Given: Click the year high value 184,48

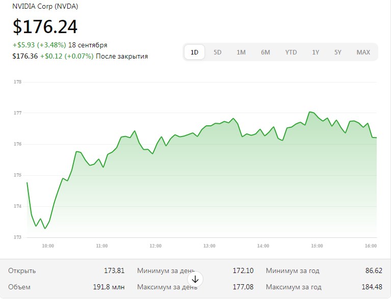Looking at the screenshot, I should click(x=372, y=287).
